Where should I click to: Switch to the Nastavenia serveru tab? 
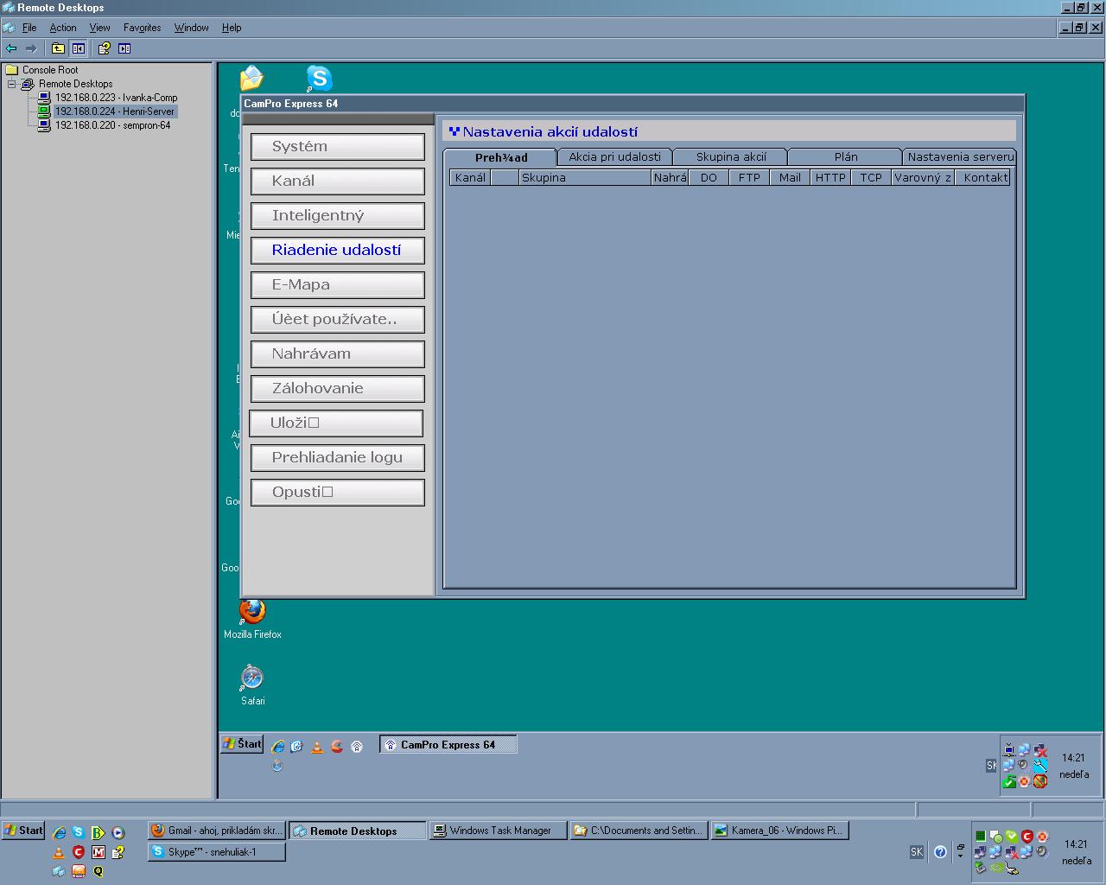(x=959, y=156)
